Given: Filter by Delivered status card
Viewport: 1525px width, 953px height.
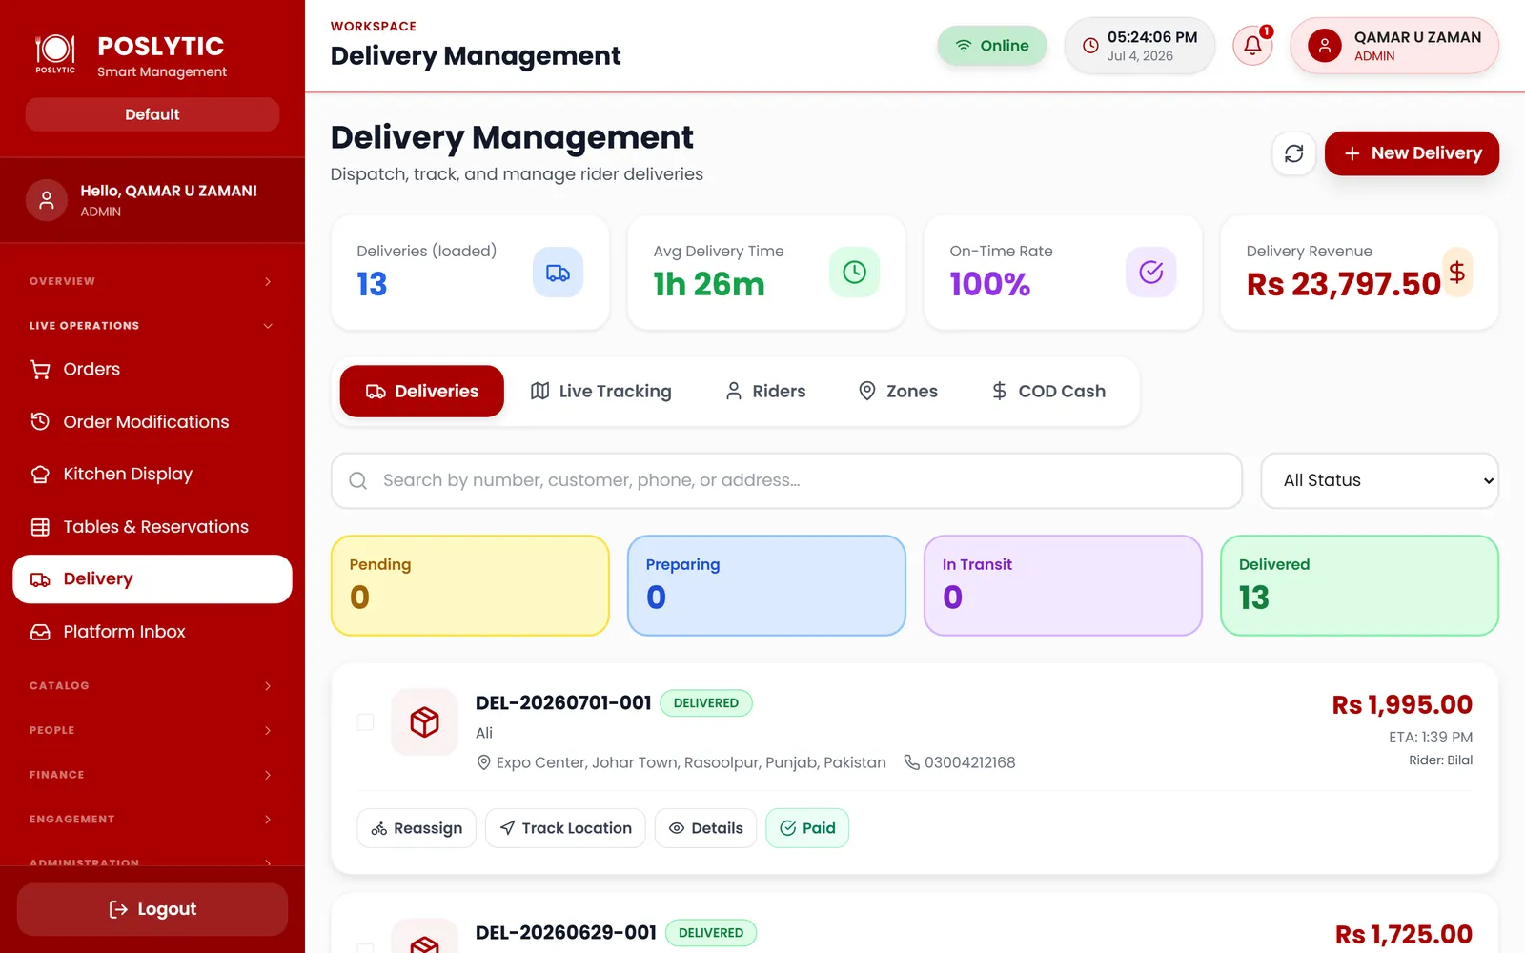Looking at the screenshot, I should coord(1359,585).
